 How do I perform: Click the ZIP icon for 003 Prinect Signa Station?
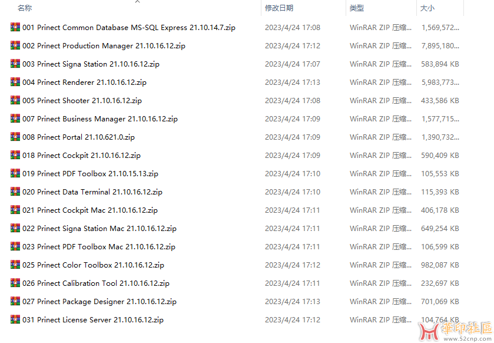pyautogui.click(x=15, y=64)
